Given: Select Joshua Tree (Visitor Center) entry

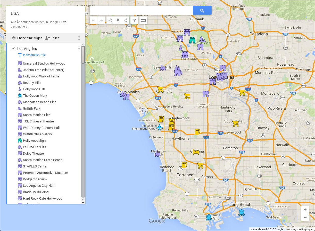Looking at the screenshot, I should pyautogui.click(x=44, y=70).
